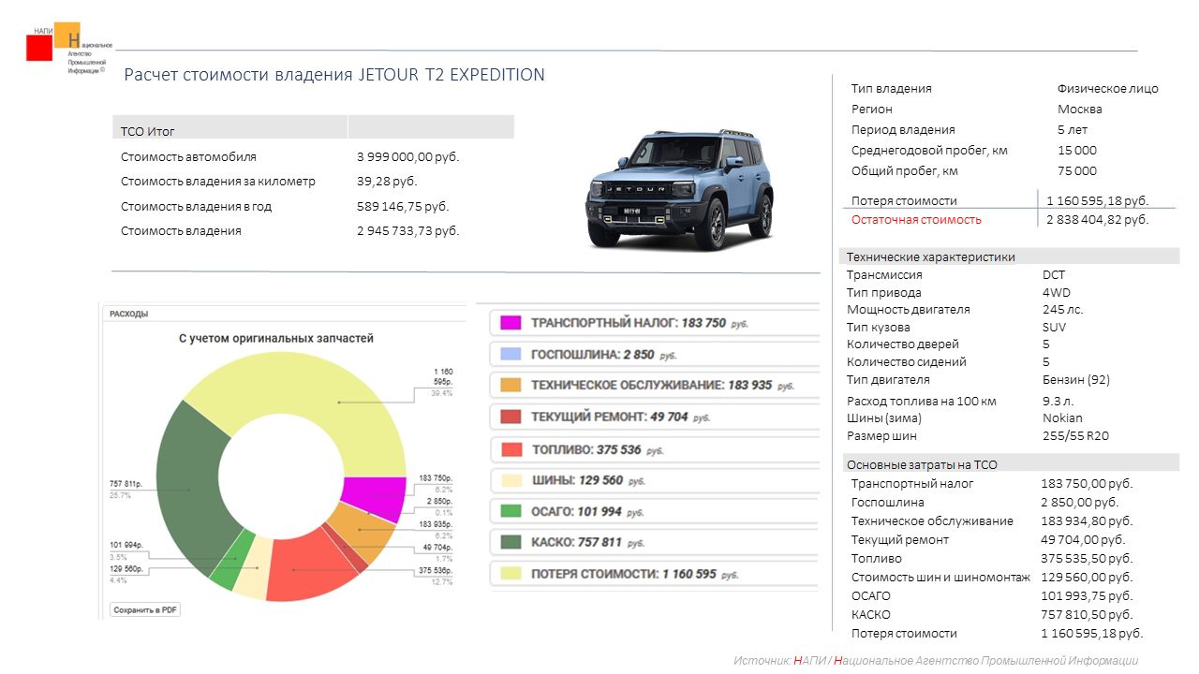1199x674 pixels.
Task: Select the light-blue Госпошлина legend swatch
Action: coord(510,355)
